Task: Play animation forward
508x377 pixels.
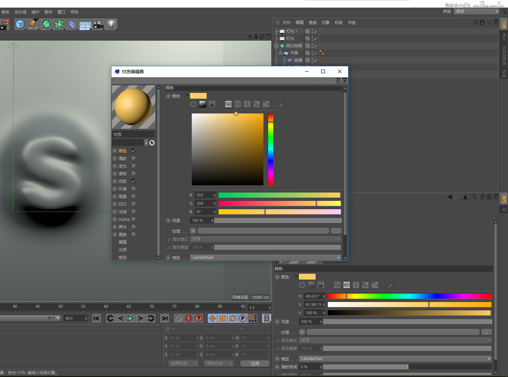Action: (130, 318)
